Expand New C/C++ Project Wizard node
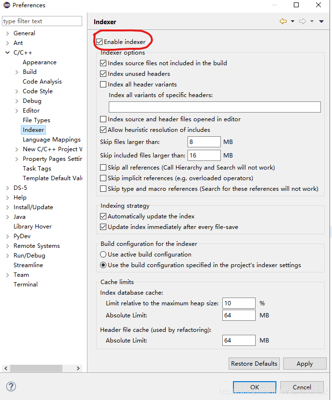The image size is (332, 400). coord(16,149)
